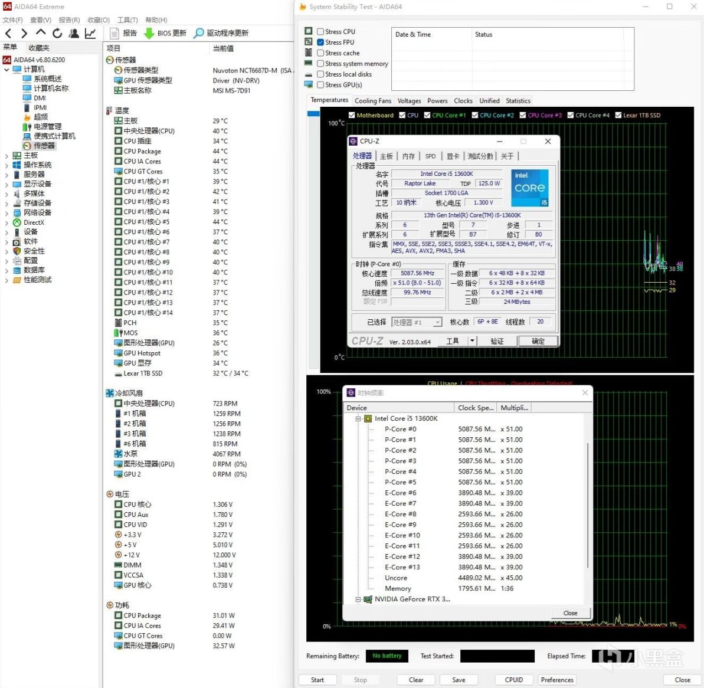Image resolution: width=704 pixels, height=688 pixels.
Task: Uncheck the Stress FPU checkbox
Action: 320,42
